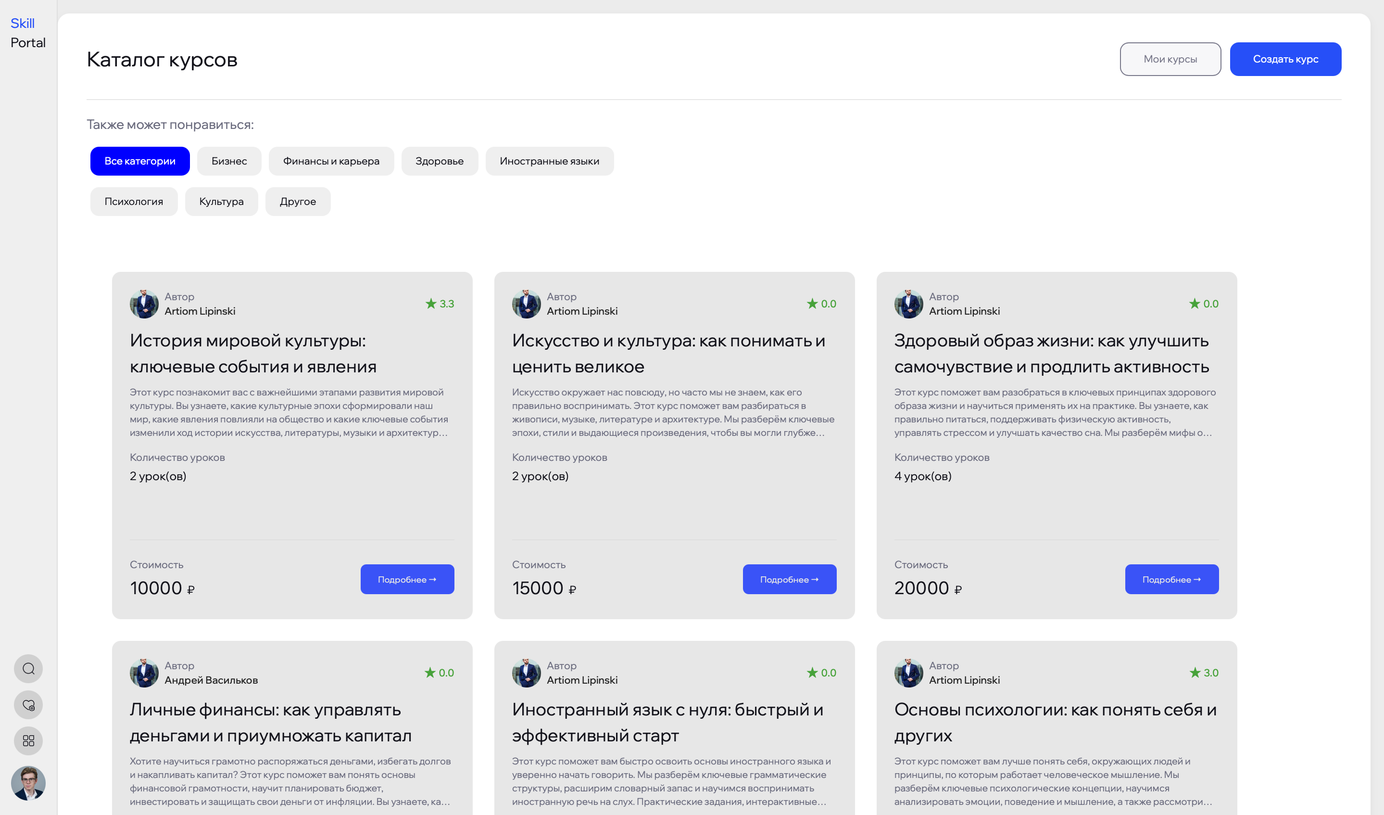Image resolution: width=1384 pixels, height=815 pixels.
Task: Toggle the Здоровье category filter
Action: click(440, 161)
